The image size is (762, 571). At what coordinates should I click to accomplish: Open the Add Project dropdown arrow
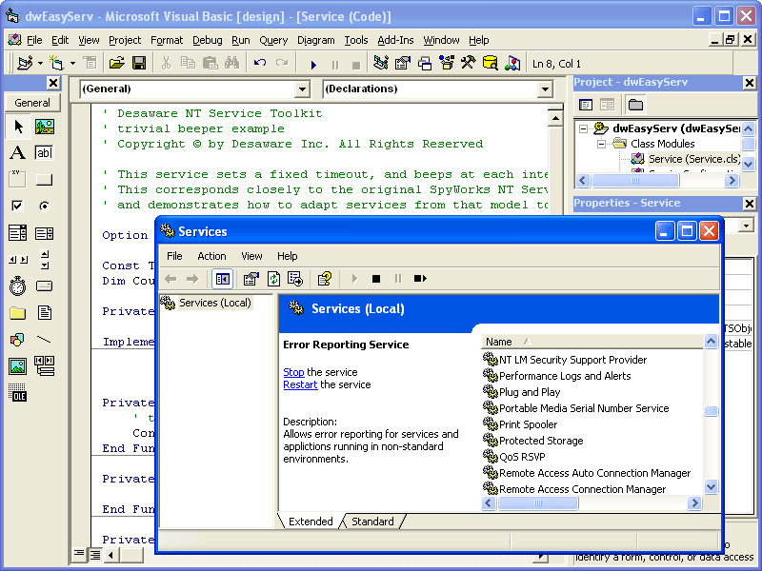[x=40, y=63]
